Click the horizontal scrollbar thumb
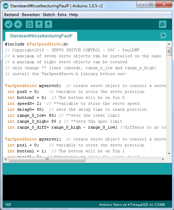The height and width of the screenshot is (210, 174). (47, 159)
